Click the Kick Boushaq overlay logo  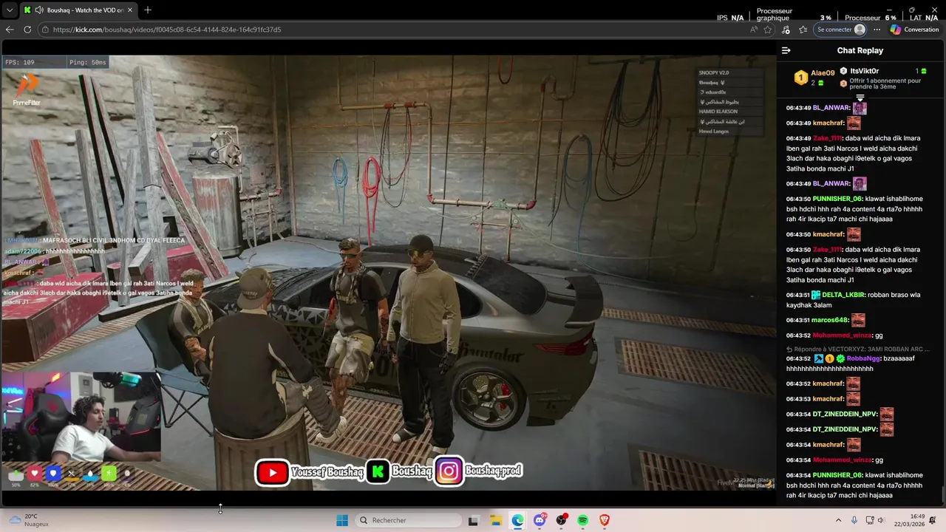[378, 471]
